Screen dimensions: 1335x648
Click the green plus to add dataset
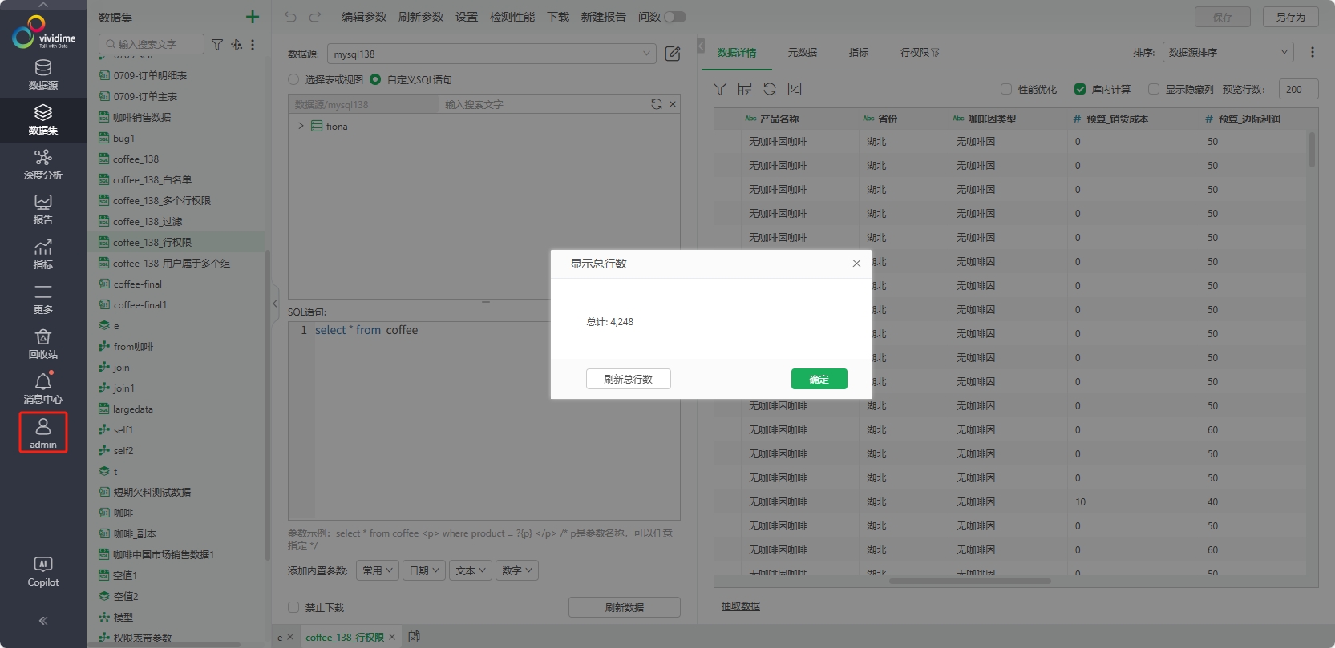(253, 17)
